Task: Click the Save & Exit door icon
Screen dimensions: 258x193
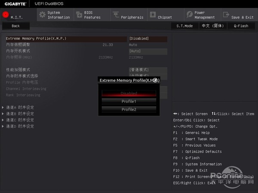Action: [x=226, y=15]
